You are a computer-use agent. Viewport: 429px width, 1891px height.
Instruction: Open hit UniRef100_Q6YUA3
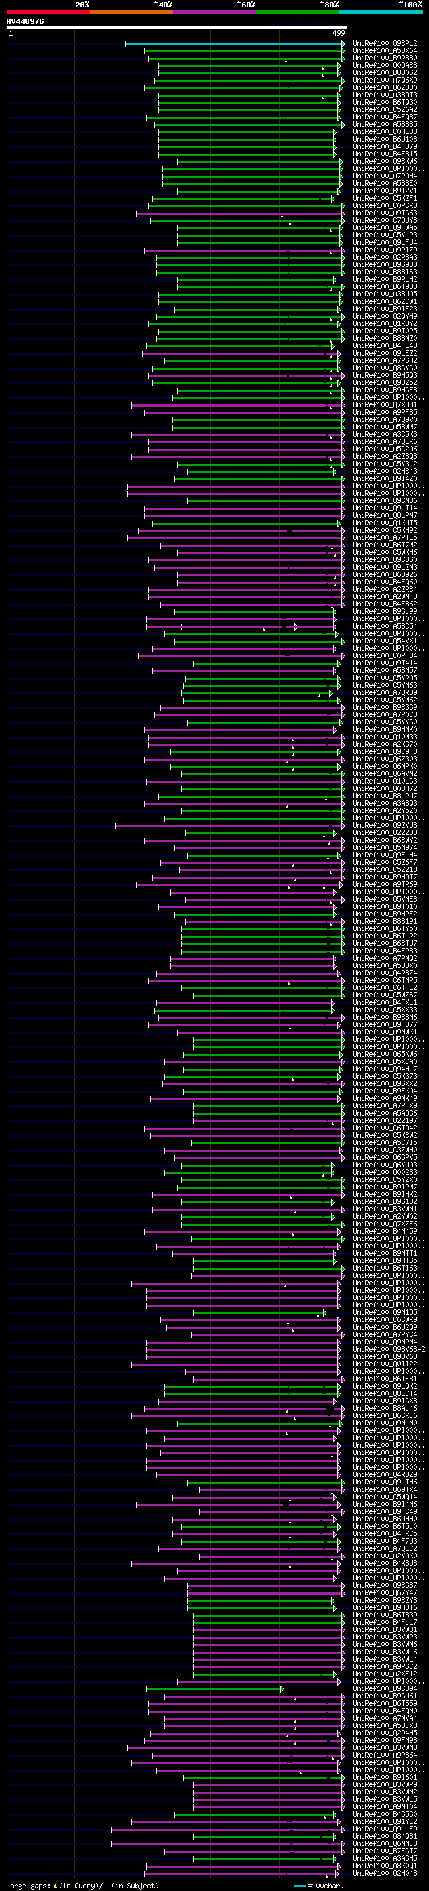(x=384, y=1165)
